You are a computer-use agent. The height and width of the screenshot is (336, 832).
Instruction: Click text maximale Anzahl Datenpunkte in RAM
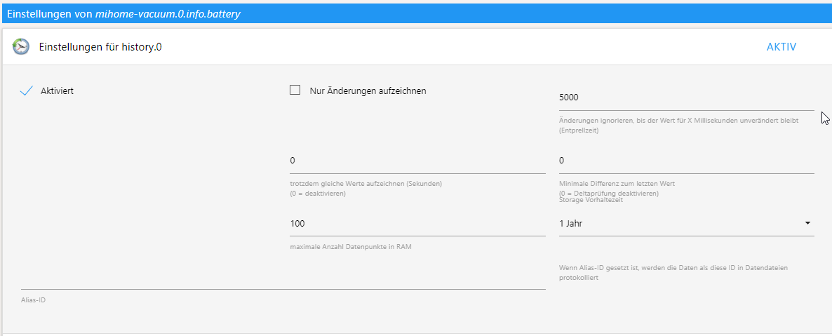(x=351, y=248)
